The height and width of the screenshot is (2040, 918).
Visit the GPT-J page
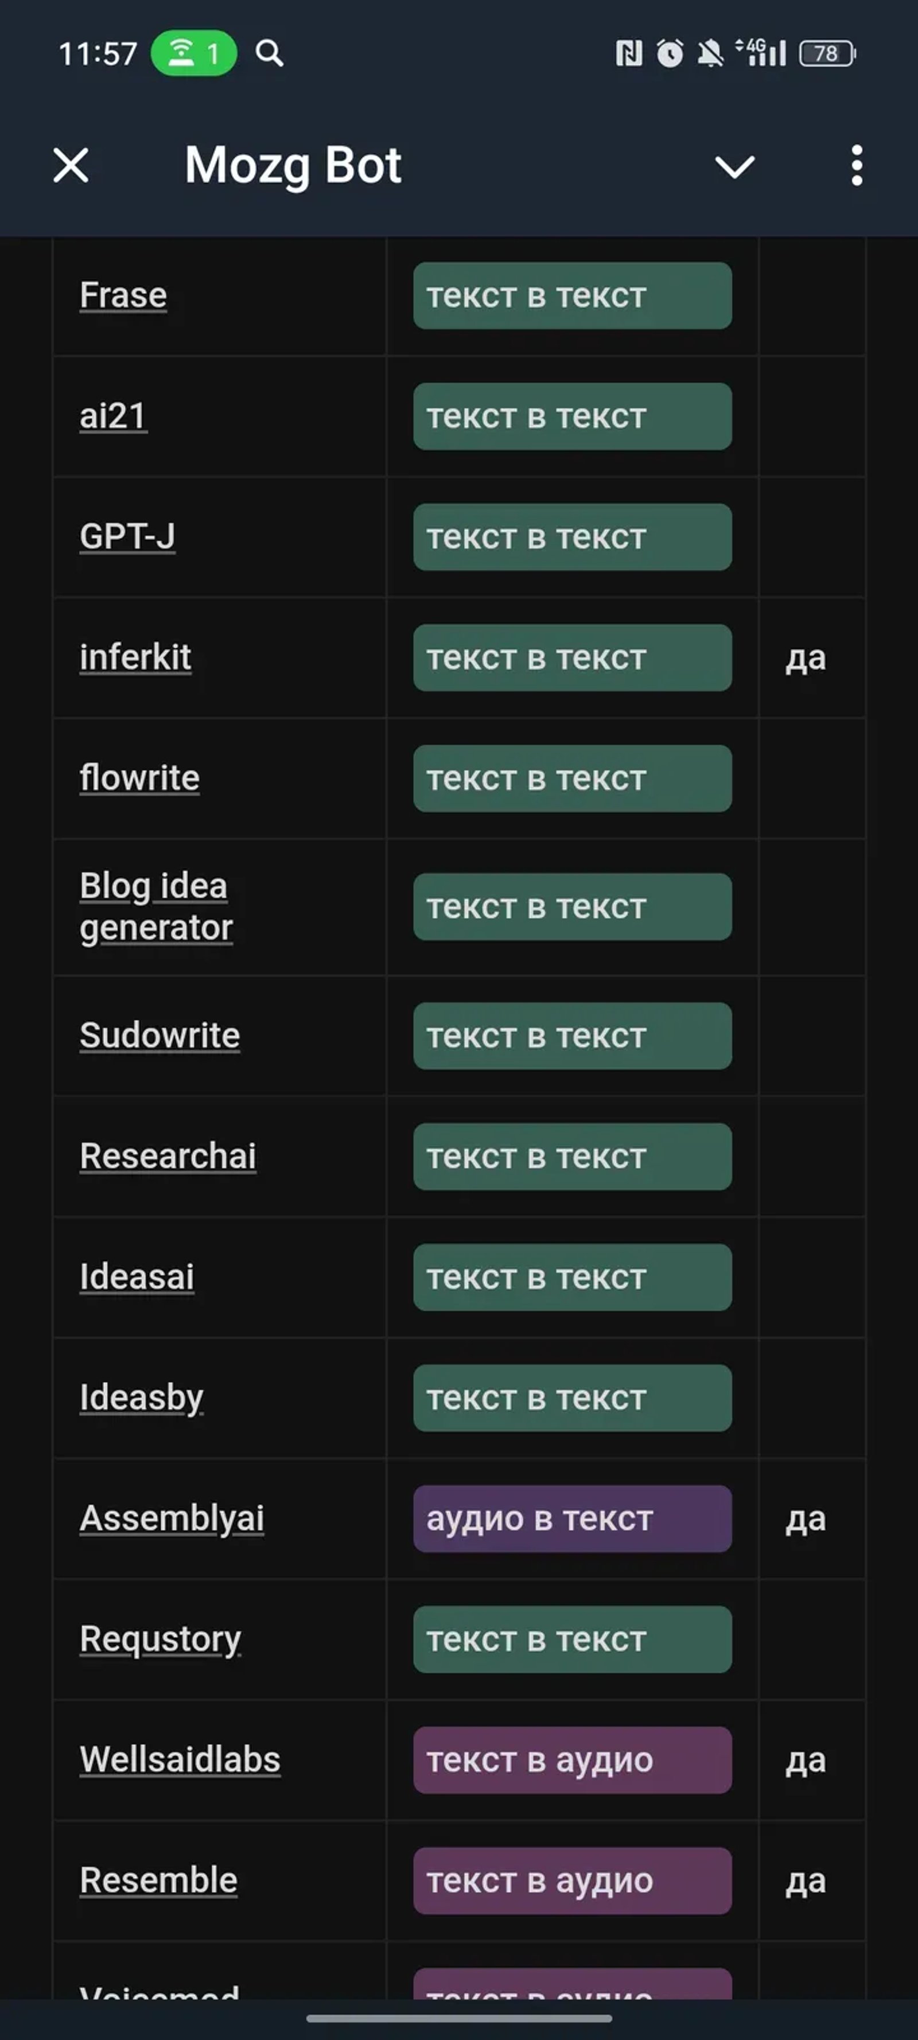tap(127, 538)
